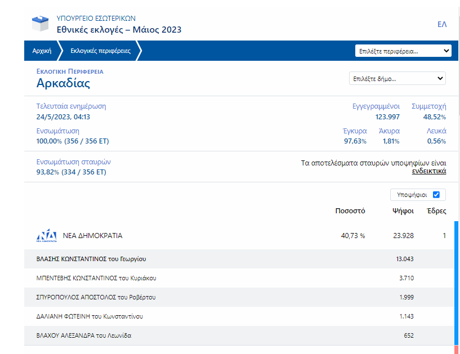Viewport: 460px width, 354px height.
Task: Click the Έδρες column header
Action: (436, 211)
